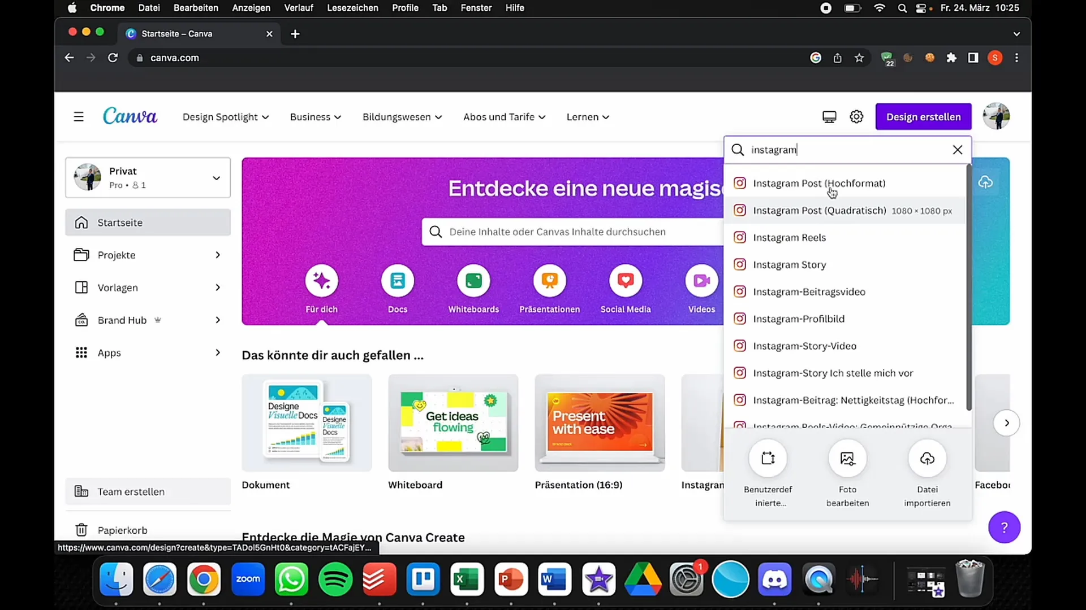Click the Datei importieren icon
Image resolution: width=1086 pixels, height=610 pixels.
(927, 459)
